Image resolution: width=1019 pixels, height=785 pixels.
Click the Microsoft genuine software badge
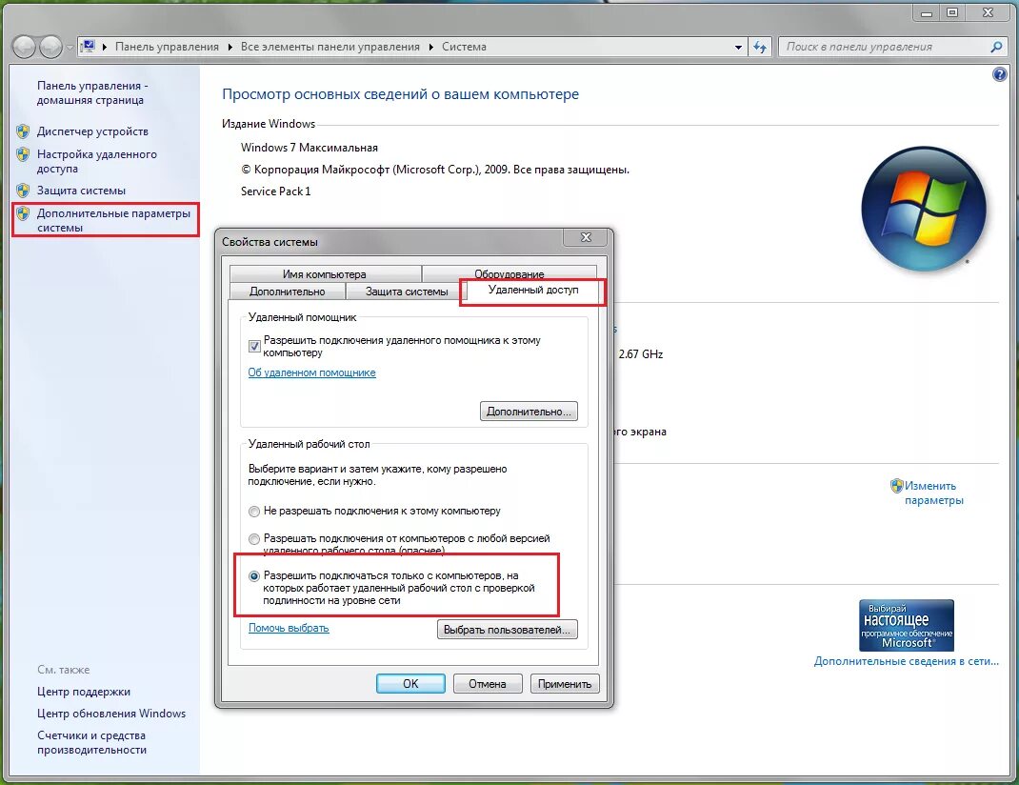coord(907,625)
